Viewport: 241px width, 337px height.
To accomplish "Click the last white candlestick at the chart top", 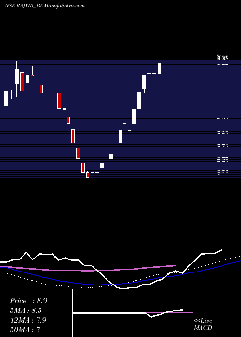I will point(159,68).
